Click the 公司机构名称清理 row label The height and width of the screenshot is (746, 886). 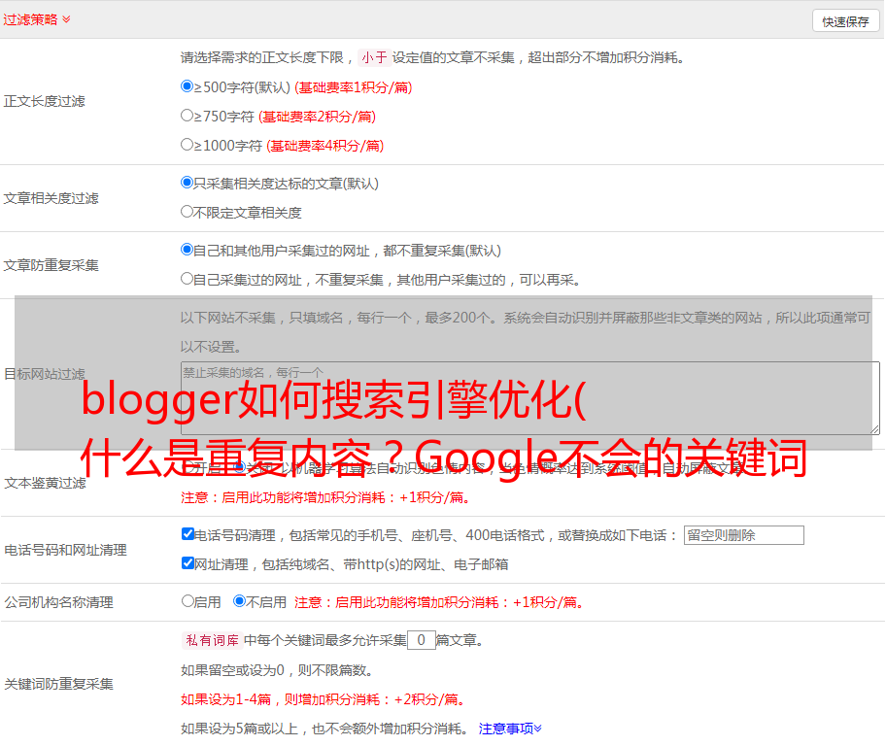click(58, 602)
